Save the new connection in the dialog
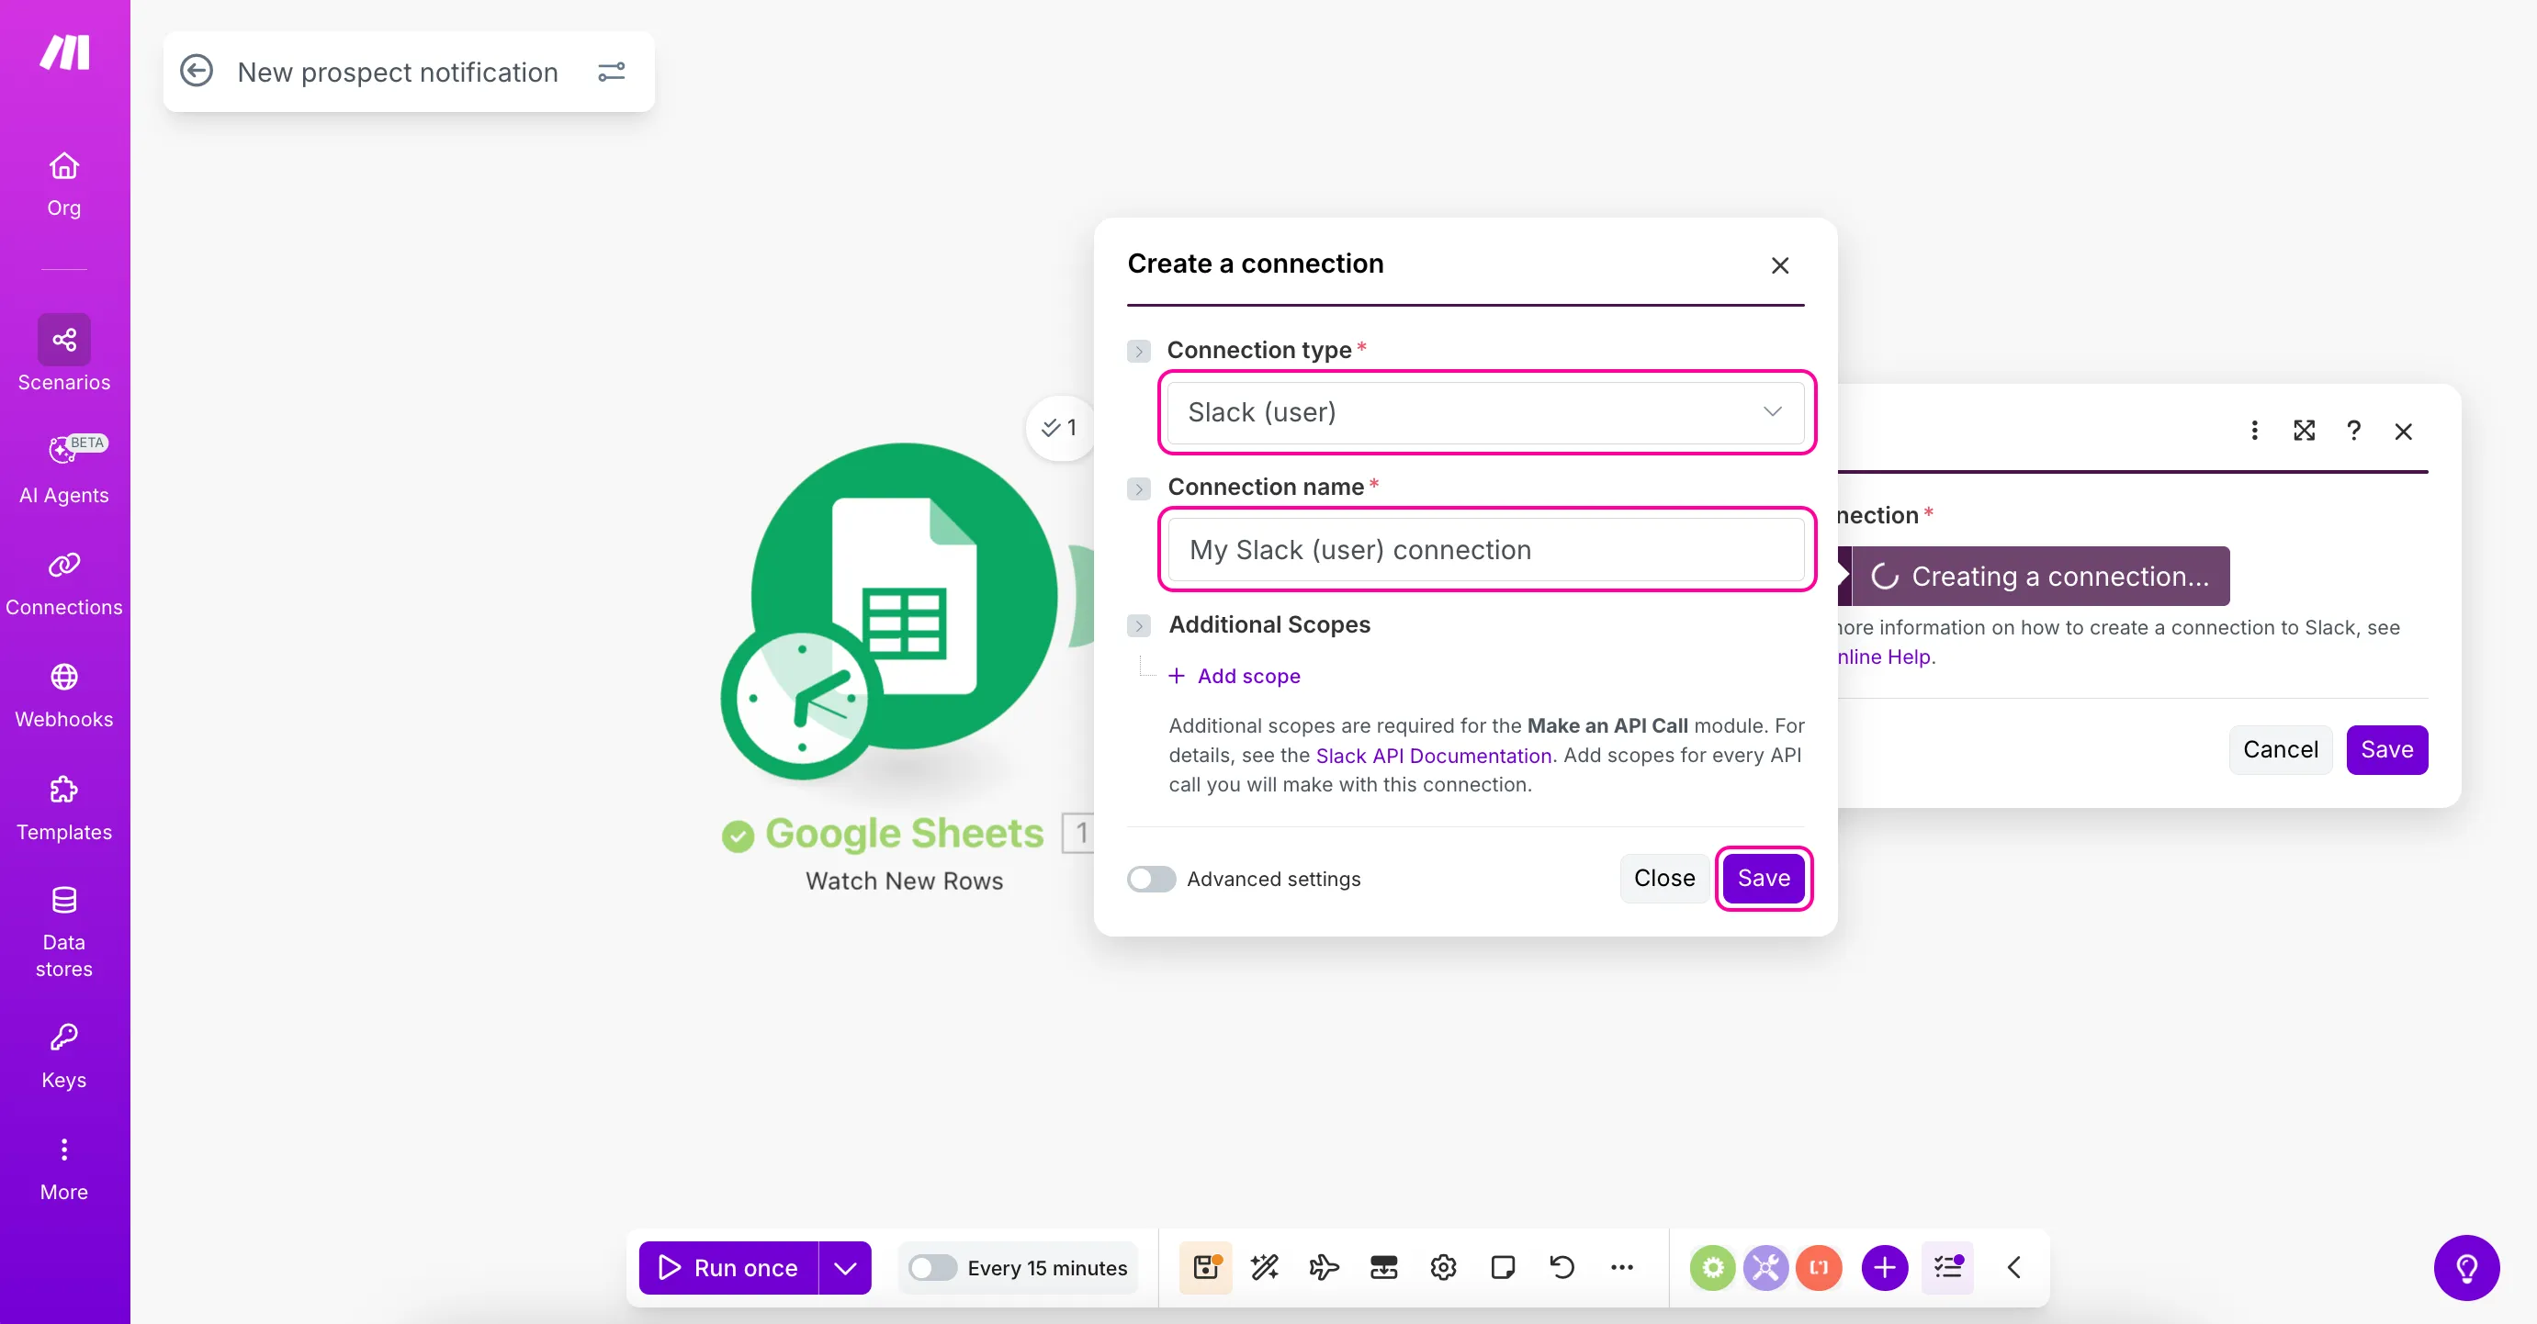This screenshot has height=1324, width=2537. [1763, 878]
